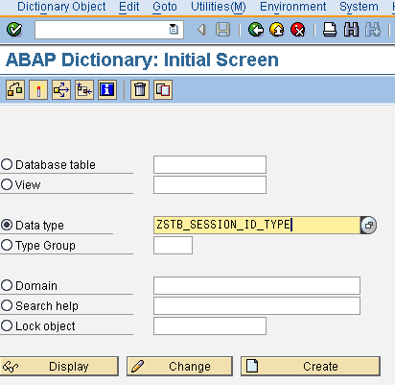Select the Data type radio button
Image resolution: width=395 pixels, height=385 pixels.
tap(7, 225)
